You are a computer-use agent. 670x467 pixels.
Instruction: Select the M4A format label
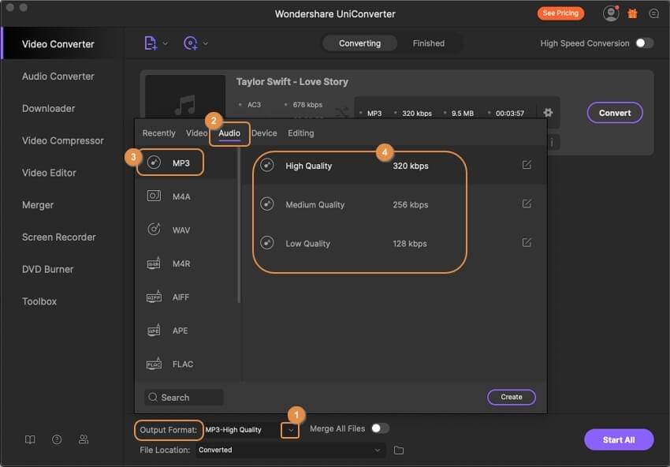click(x=181, y=196)
